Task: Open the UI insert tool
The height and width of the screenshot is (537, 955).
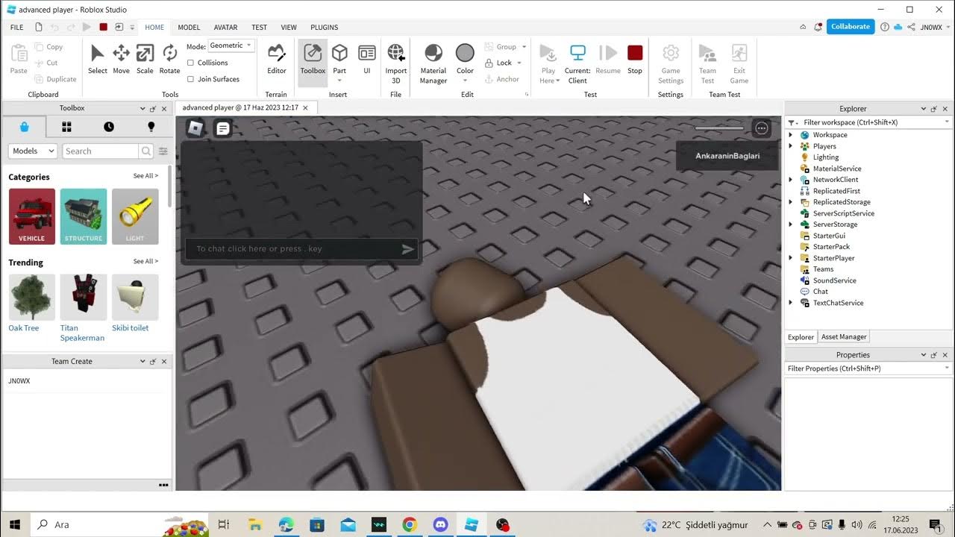Action: [x=367, y=60]
